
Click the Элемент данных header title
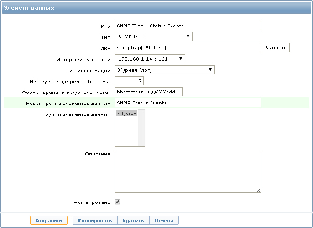tap(29, 8)
